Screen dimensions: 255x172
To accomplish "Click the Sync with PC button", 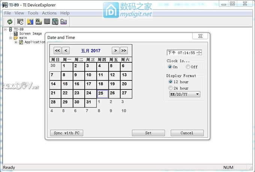I will [x=66, y=133].
